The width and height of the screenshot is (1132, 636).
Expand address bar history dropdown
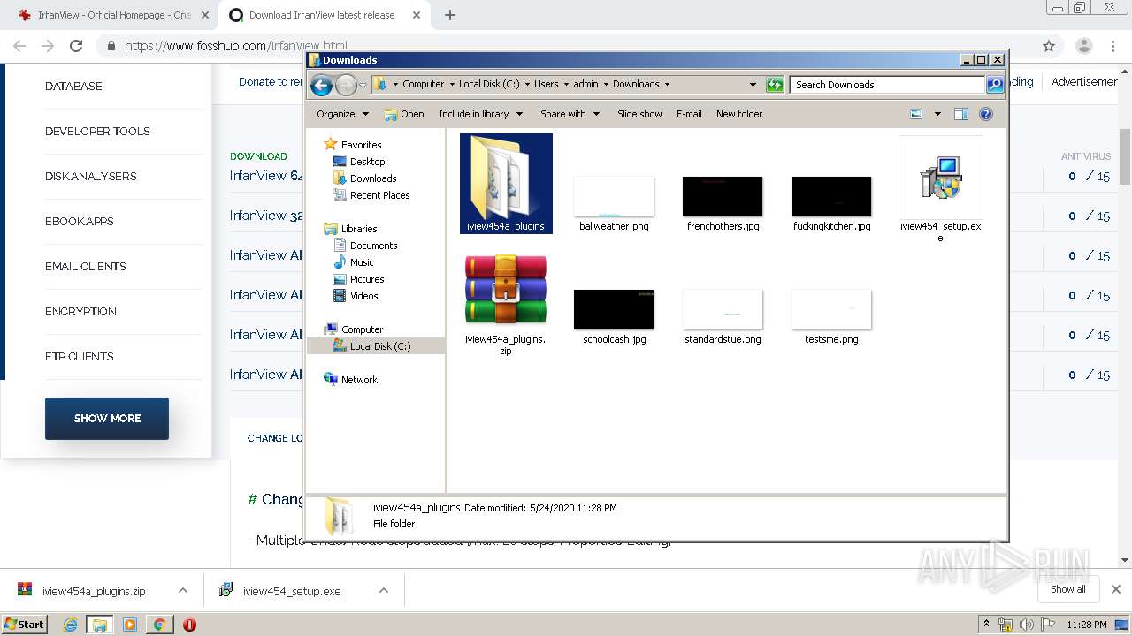coord(753,85)
